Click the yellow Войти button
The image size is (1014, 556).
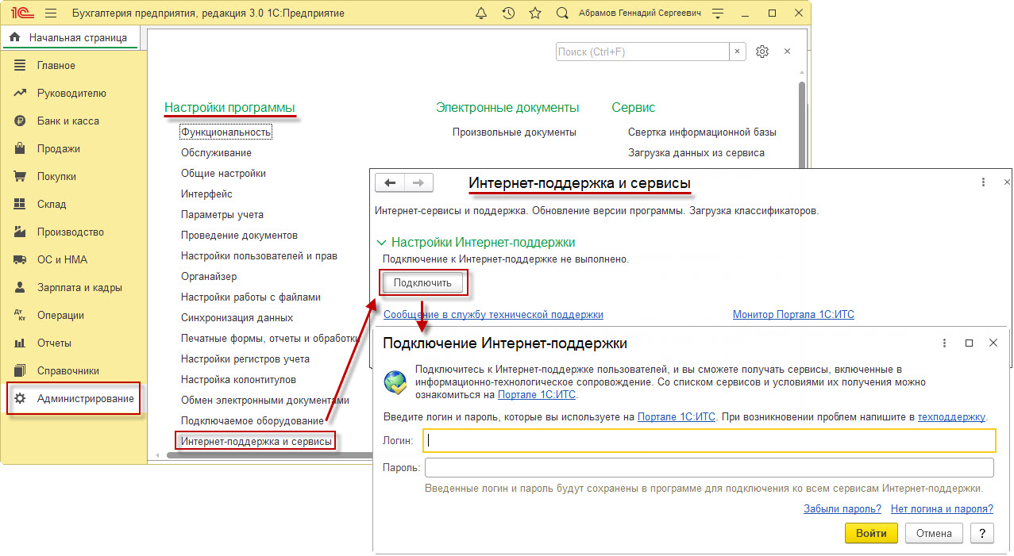tap(871, 533)
